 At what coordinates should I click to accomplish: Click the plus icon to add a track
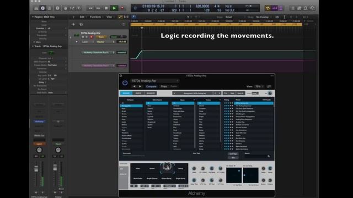point(73,24)
